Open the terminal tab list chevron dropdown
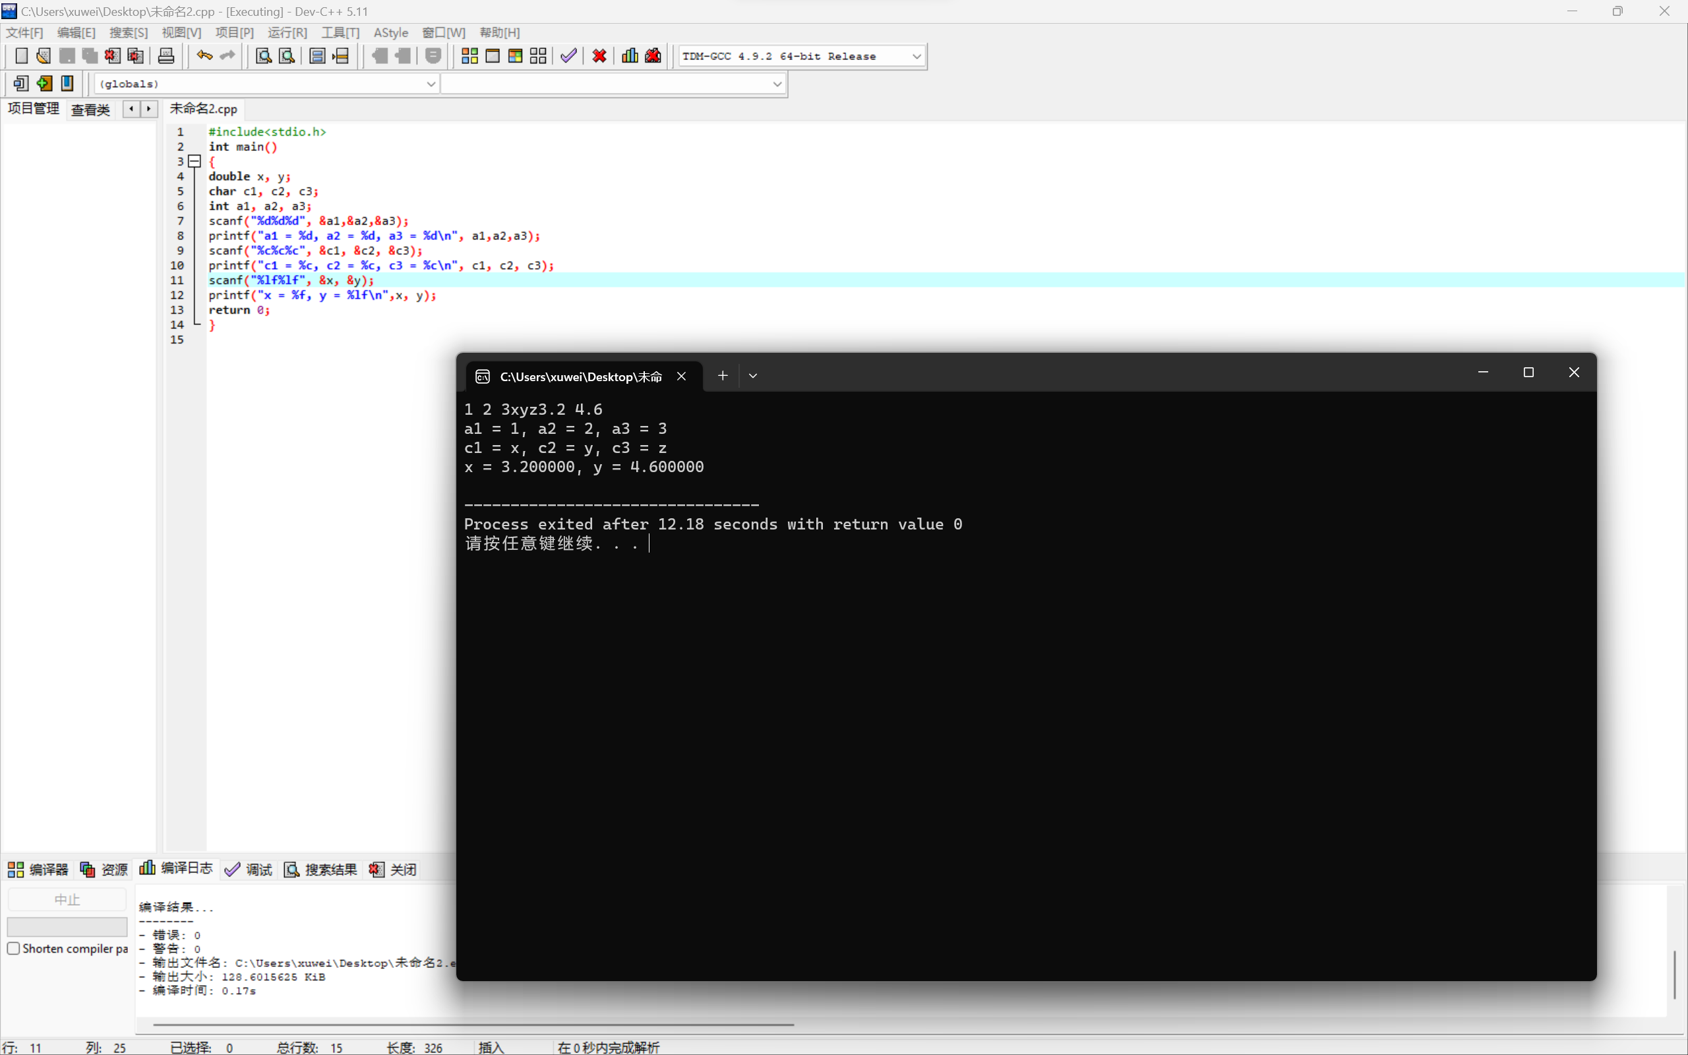1688x1055 pixels. coord(752,376)
